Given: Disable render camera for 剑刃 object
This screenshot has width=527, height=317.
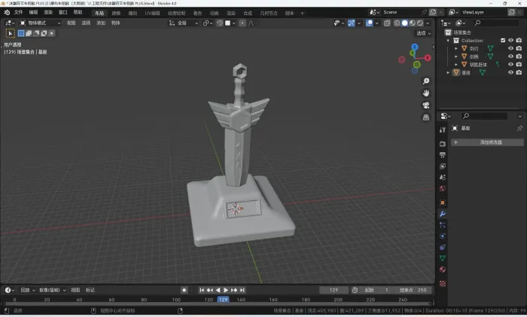Looking at the screenshot, I should click(x=519, y=48).
